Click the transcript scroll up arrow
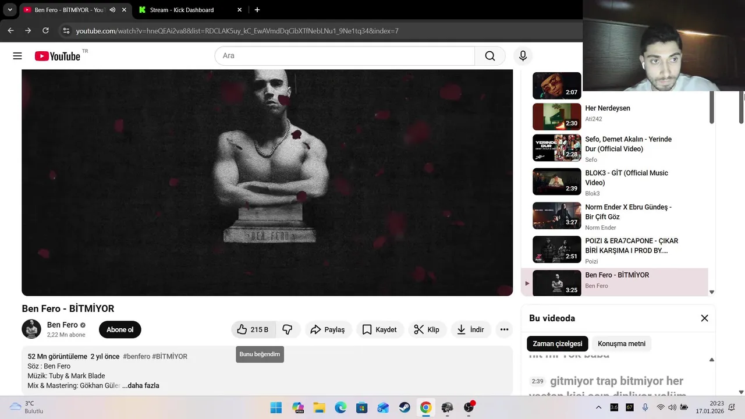 [x=711, y=360]
